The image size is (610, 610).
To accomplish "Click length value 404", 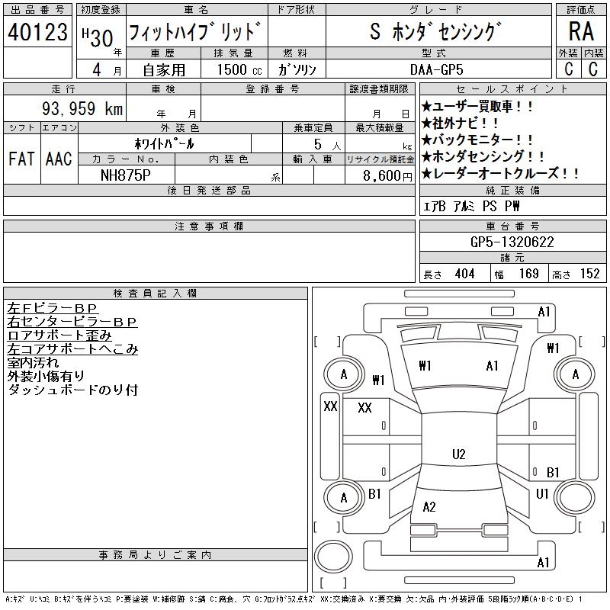I will point(464,274).
